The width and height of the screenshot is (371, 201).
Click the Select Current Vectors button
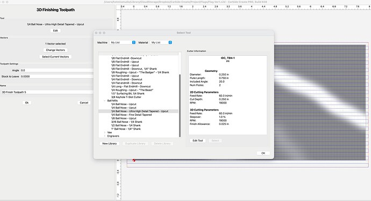[55, 57]
